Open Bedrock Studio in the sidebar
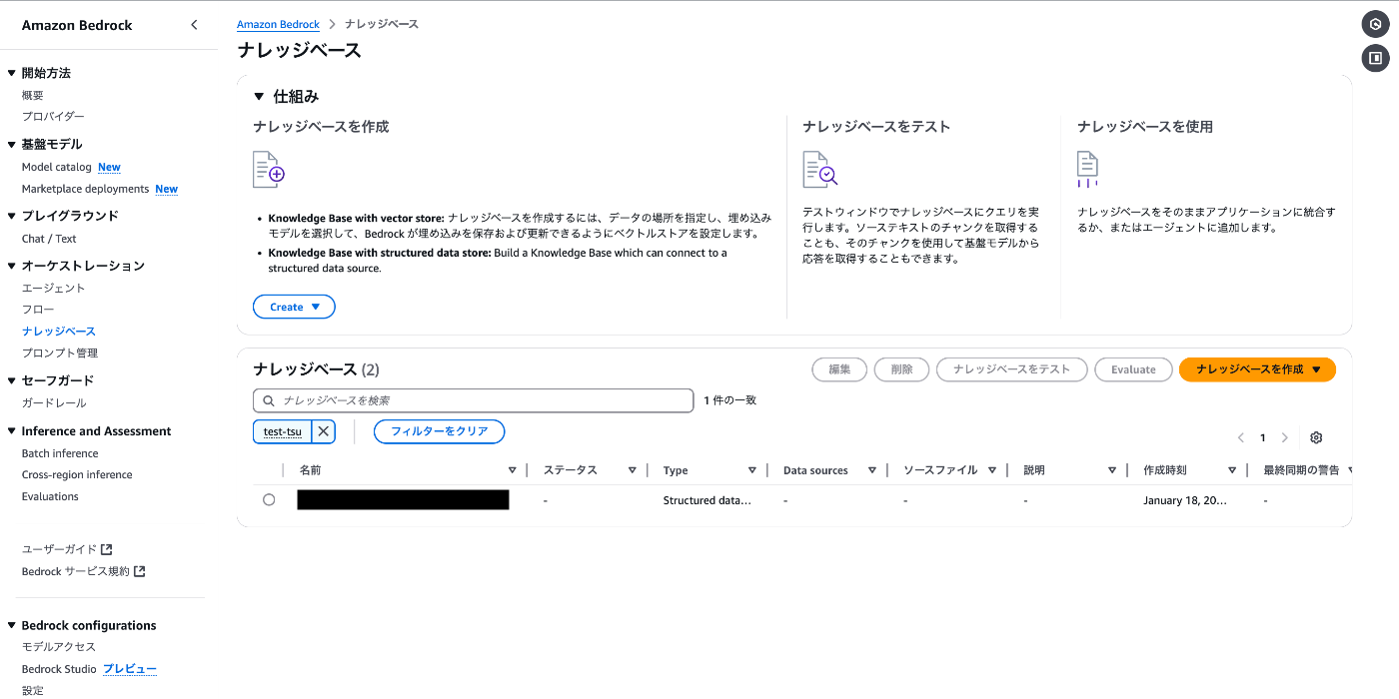 coord(59,669)
